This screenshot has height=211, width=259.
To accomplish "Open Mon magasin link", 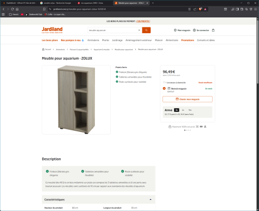I will [x=182, y=30].
